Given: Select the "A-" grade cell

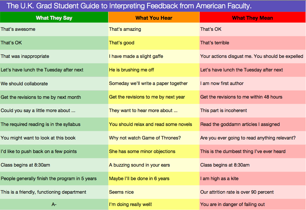Looking at the screenshot, I should click(54, 204).
